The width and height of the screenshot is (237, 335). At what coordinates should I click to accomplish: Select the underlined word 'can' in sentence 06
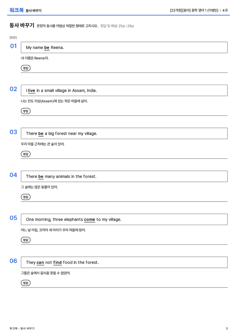coord(40,263)
